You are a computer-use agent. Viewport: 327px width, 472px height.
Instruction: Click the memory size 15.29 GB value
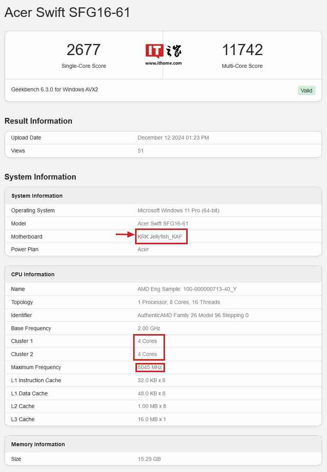(149, 459)
